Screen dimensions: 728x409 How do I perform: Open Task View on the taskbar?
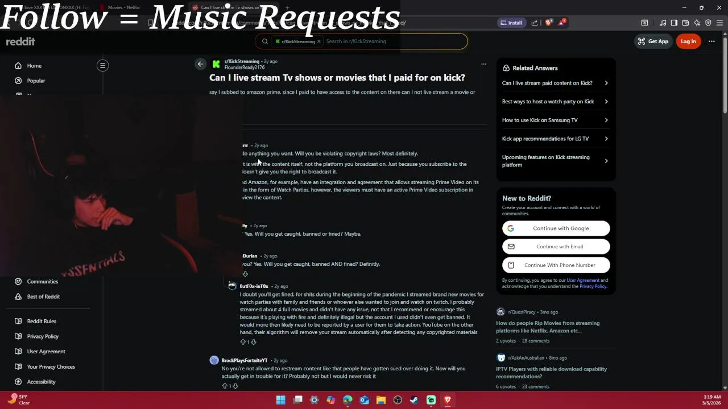click(x=297, y=400)
